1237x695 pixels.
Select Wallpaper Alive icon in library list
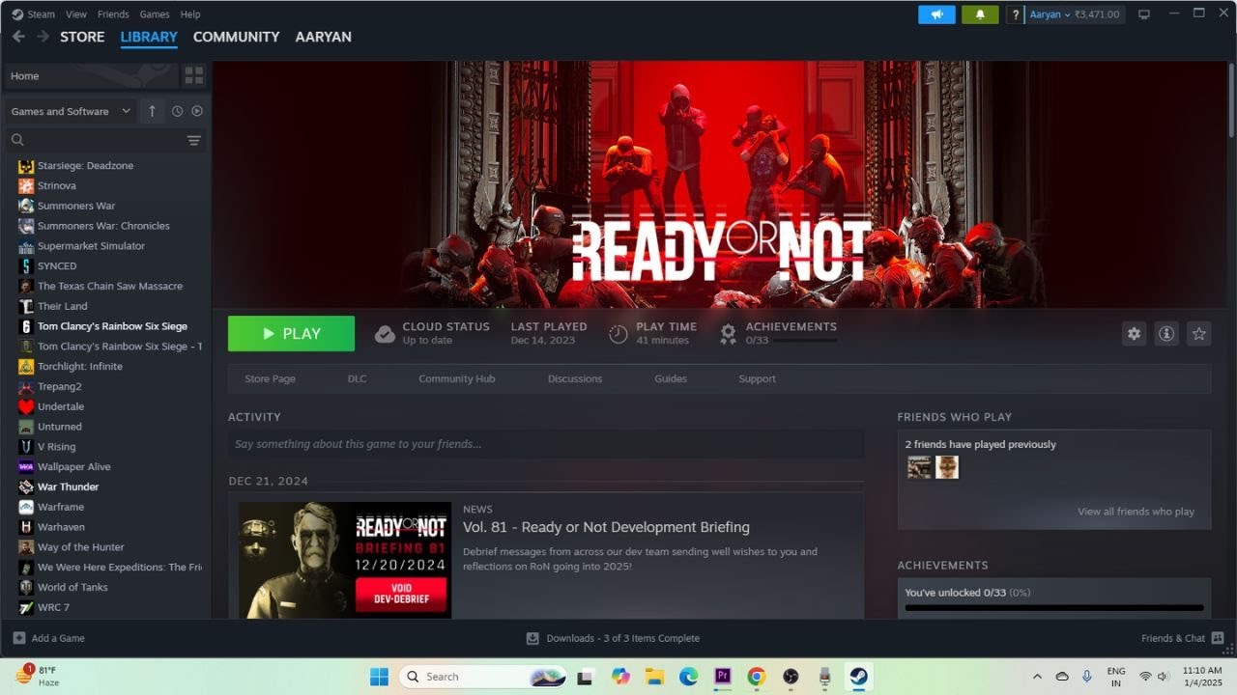26,466
